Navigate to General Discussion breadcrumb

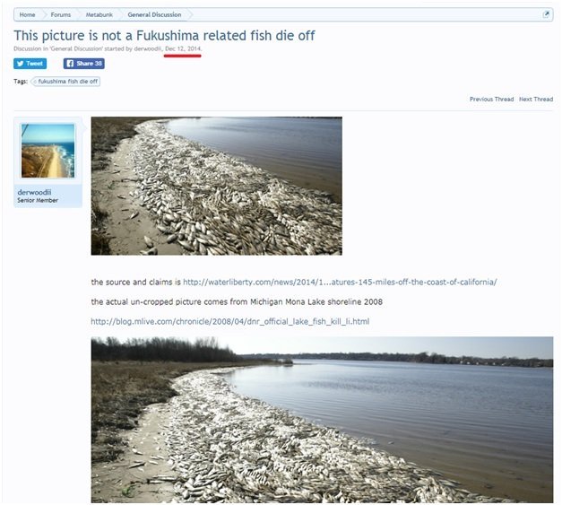pyautogui.click(x=154, y=14)
